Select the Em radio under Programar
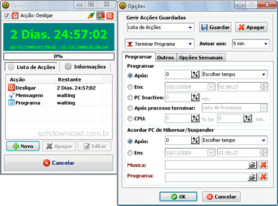 130,87
